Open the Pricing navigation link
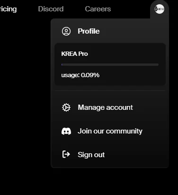178x195 pixels. (x=8, y=9)
